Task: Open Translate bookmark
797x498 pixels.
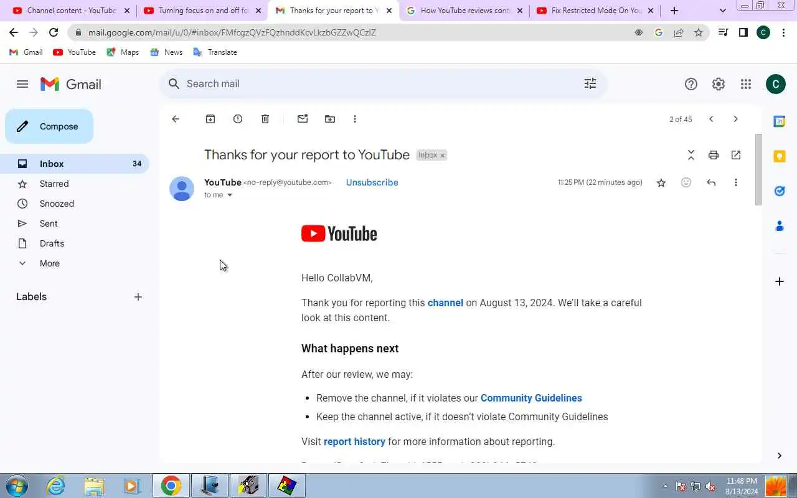Action: [215, 52]
